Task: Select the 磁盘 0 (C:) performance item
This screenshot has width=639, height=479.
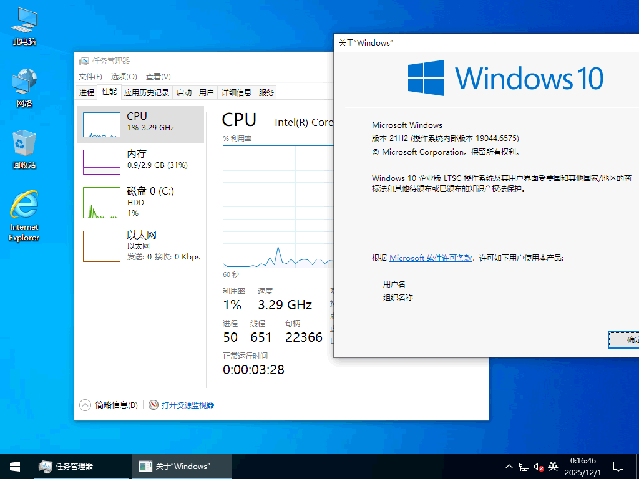Action: tap(140, 201)
